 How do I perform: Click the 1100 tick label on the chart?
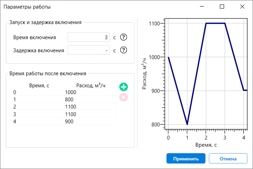(154, 24)
